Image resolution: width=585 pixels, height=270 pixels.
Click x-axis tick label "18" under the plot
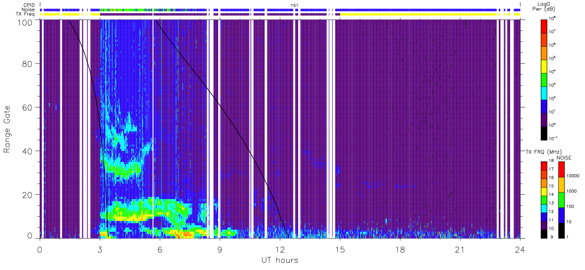click(400, 250)
